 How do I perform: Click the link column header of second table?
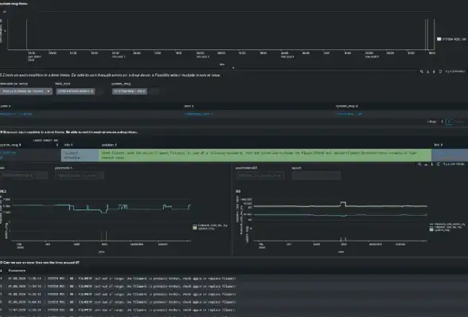coord(438,145)
